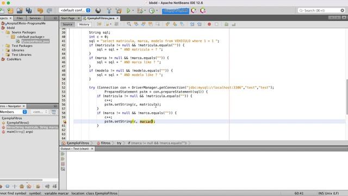
Task: Redo the last undone edit
Action: (x=49, y=10)
